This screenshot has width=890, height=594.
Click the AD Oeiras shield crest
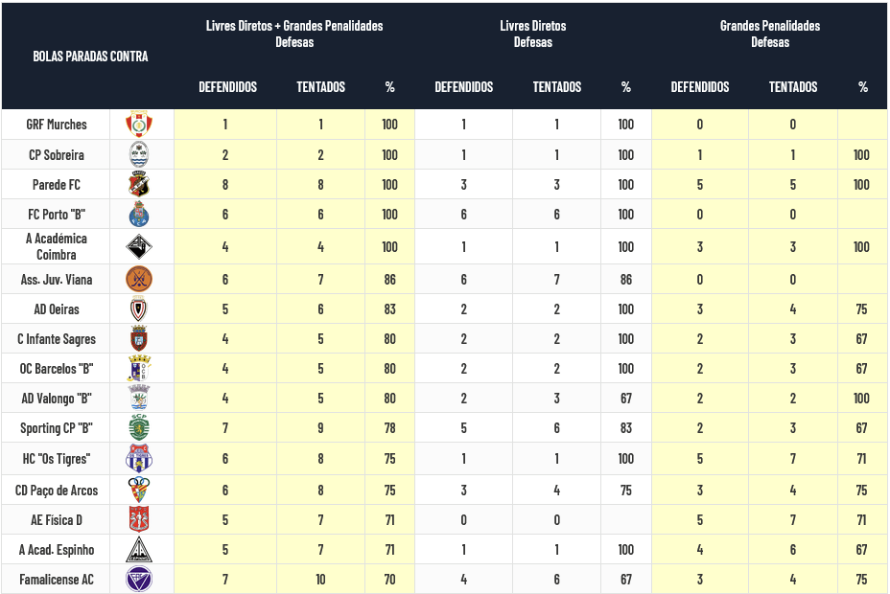coord(139,309)
